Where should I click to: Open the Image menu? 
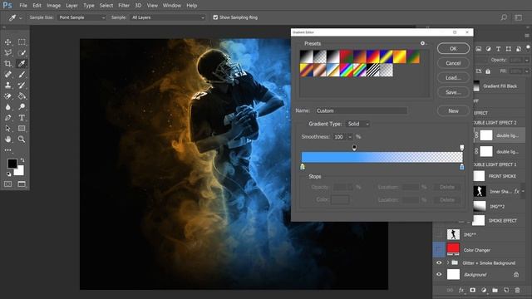tap(53, 6)
